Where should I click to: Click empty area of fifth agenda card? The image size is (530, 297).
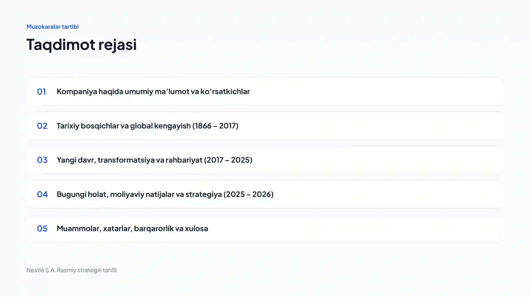point(354,229)
